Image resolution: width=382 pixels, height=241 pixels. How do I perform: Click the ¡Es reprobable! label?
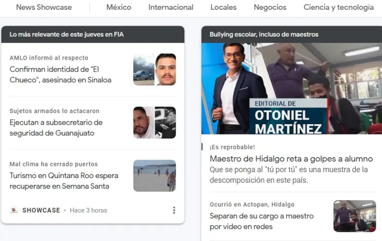232,147
